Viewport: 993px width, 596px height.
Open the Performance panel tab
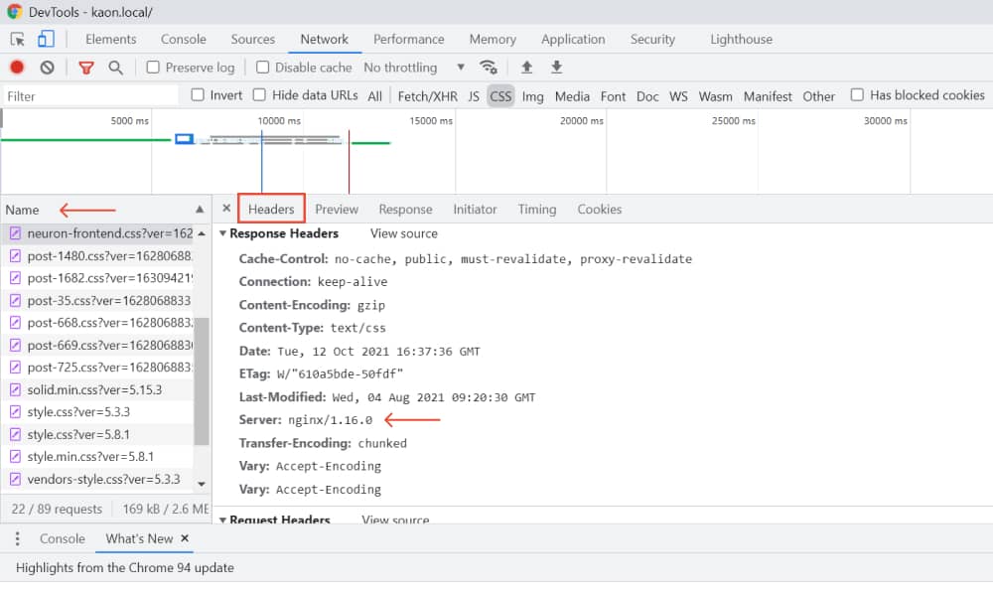(x=408, y=40)
